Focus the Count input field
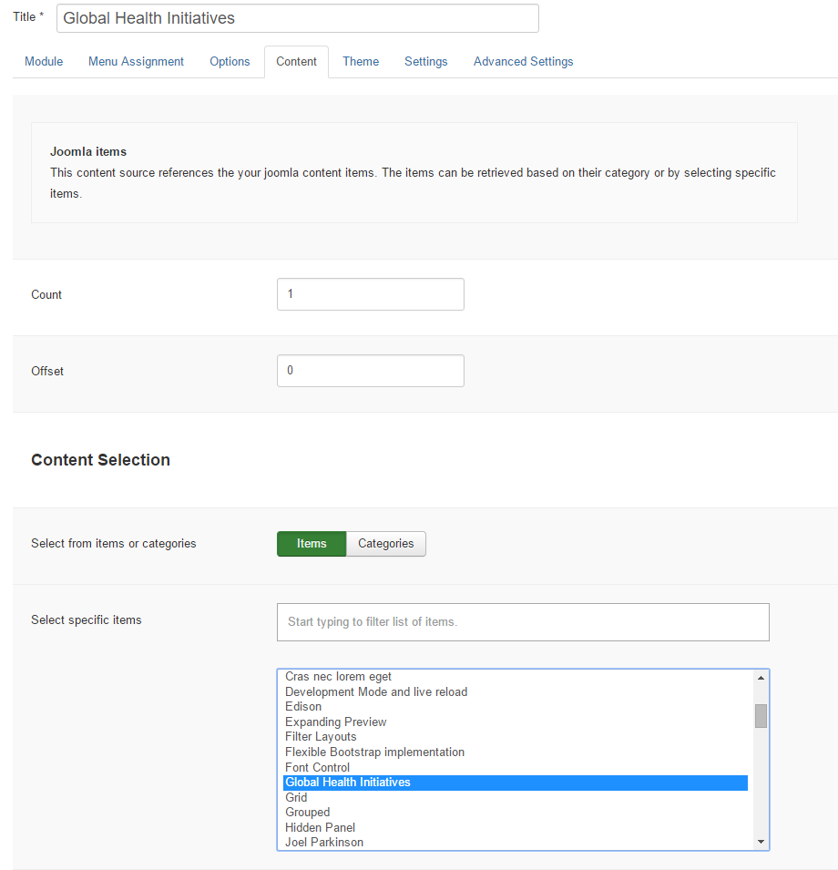The width and height of the screenshot is (838, 870). click(x=371, y=294)
